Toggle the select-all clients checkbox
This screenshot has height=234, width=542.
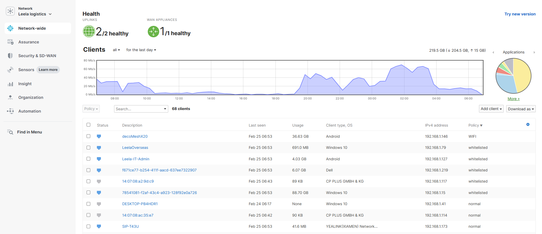click(x=89, y=125)
